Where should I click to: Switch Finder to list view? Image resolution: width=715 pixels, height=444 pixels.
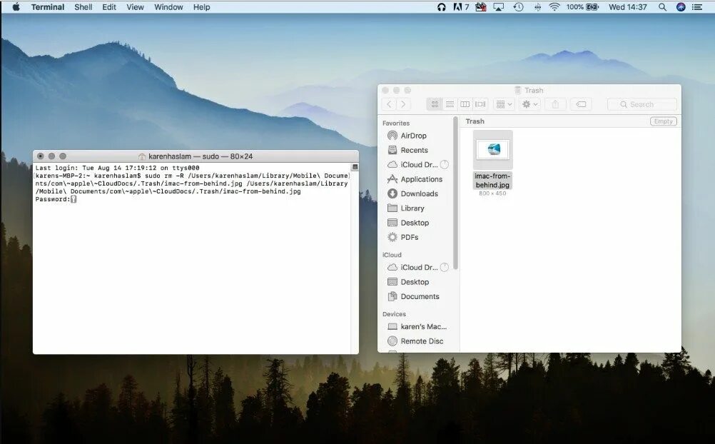(x=450, y=104)
